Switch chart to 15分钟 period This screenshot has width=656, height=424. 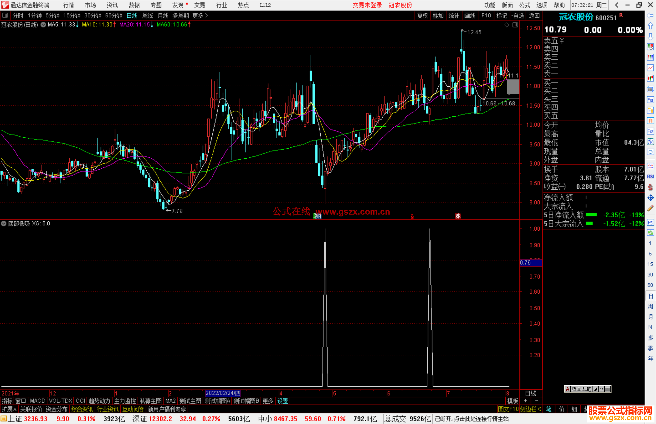72,16
